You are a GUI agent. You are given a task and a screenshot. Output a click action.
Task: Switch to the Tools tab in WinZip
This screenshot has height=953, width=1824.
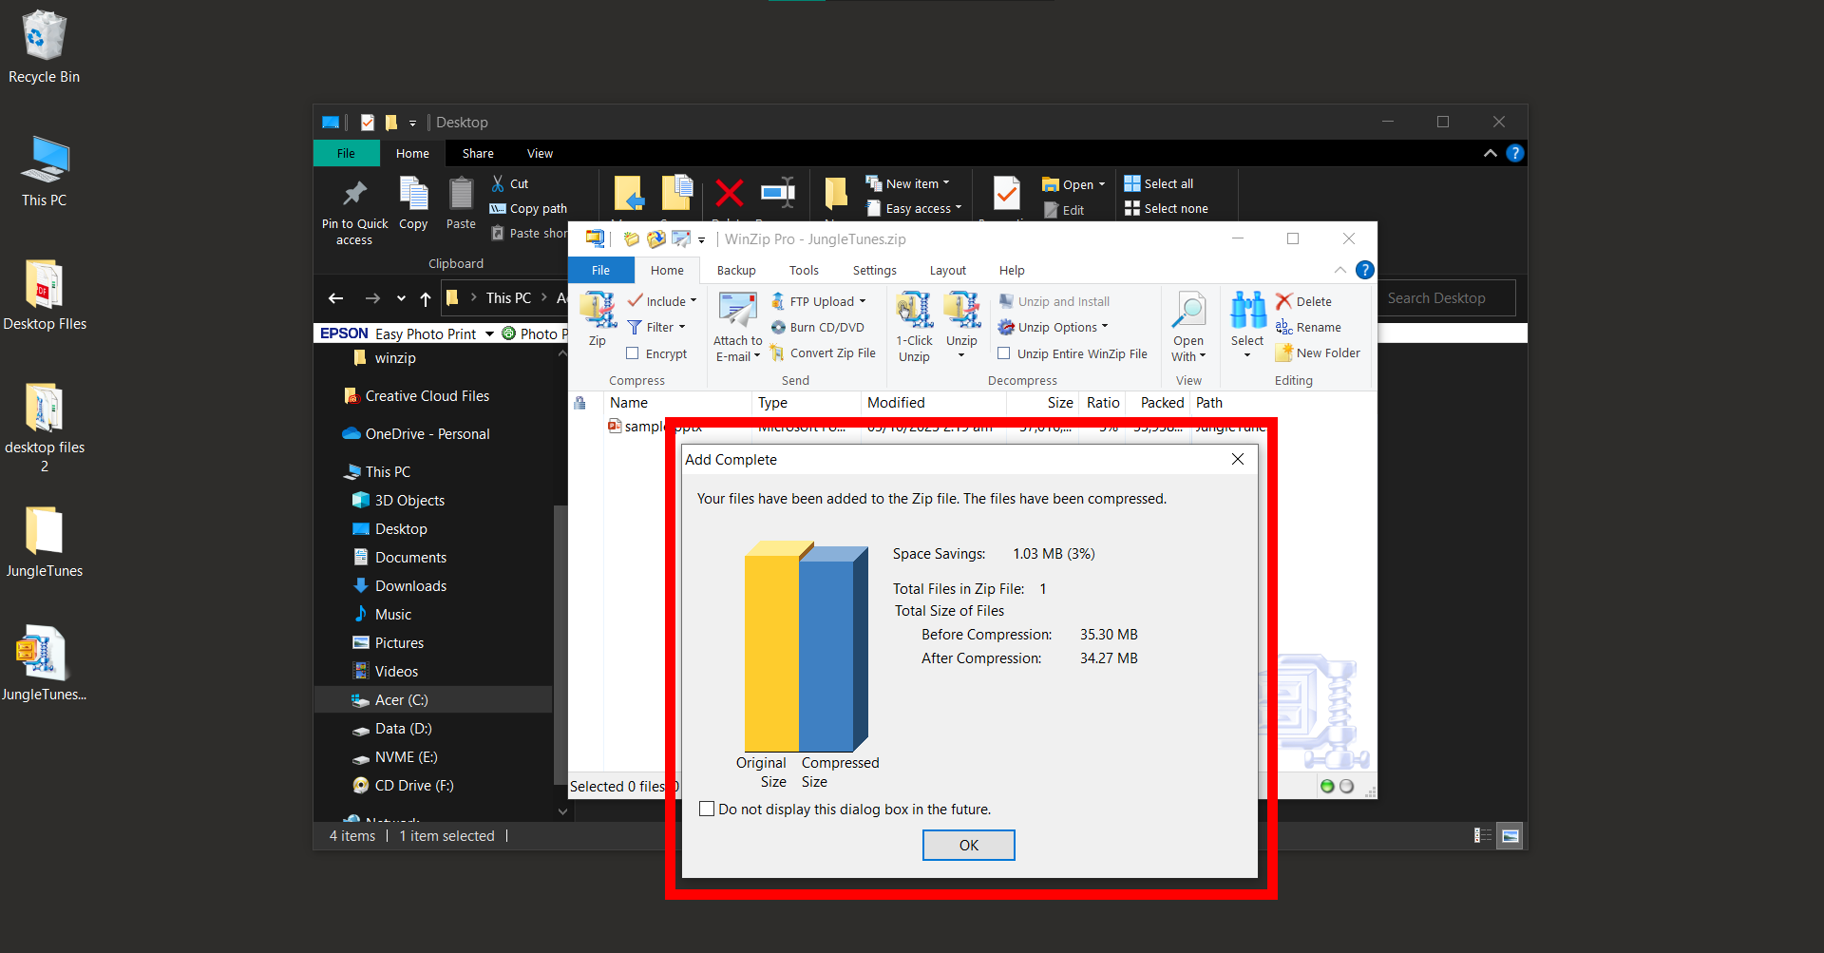click(803, 270)
